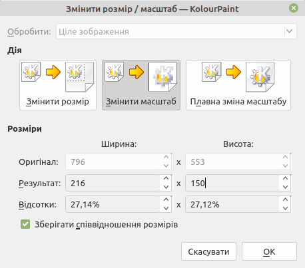This screenshot has height=268, width=305.
Task: Decrease the Результат height with the down arrow
Action: pos(285,188)
